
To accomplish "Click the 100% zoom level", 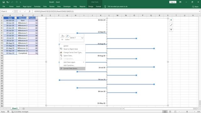I will 198,112.
